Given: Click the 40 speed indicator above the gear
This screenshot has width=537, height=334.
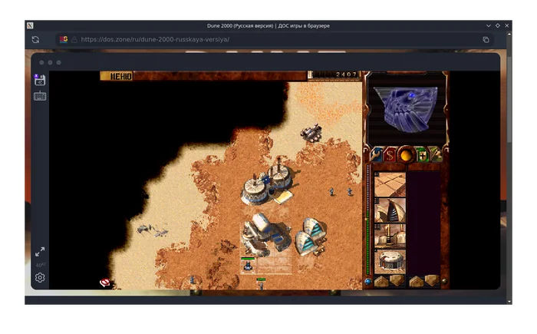Looking at the screenshot, I should [41, 265].
